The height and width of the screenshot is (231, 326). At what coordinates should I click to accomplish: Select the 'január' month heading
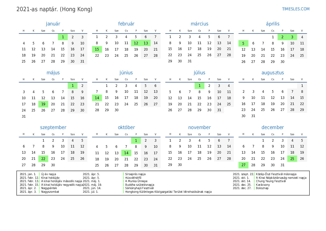coord(53,24)
